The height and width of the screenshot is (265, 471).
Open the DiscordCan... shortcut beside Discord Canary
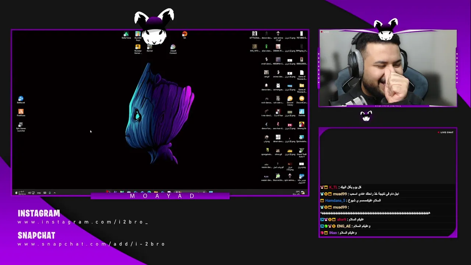click(x=302, y=100)
